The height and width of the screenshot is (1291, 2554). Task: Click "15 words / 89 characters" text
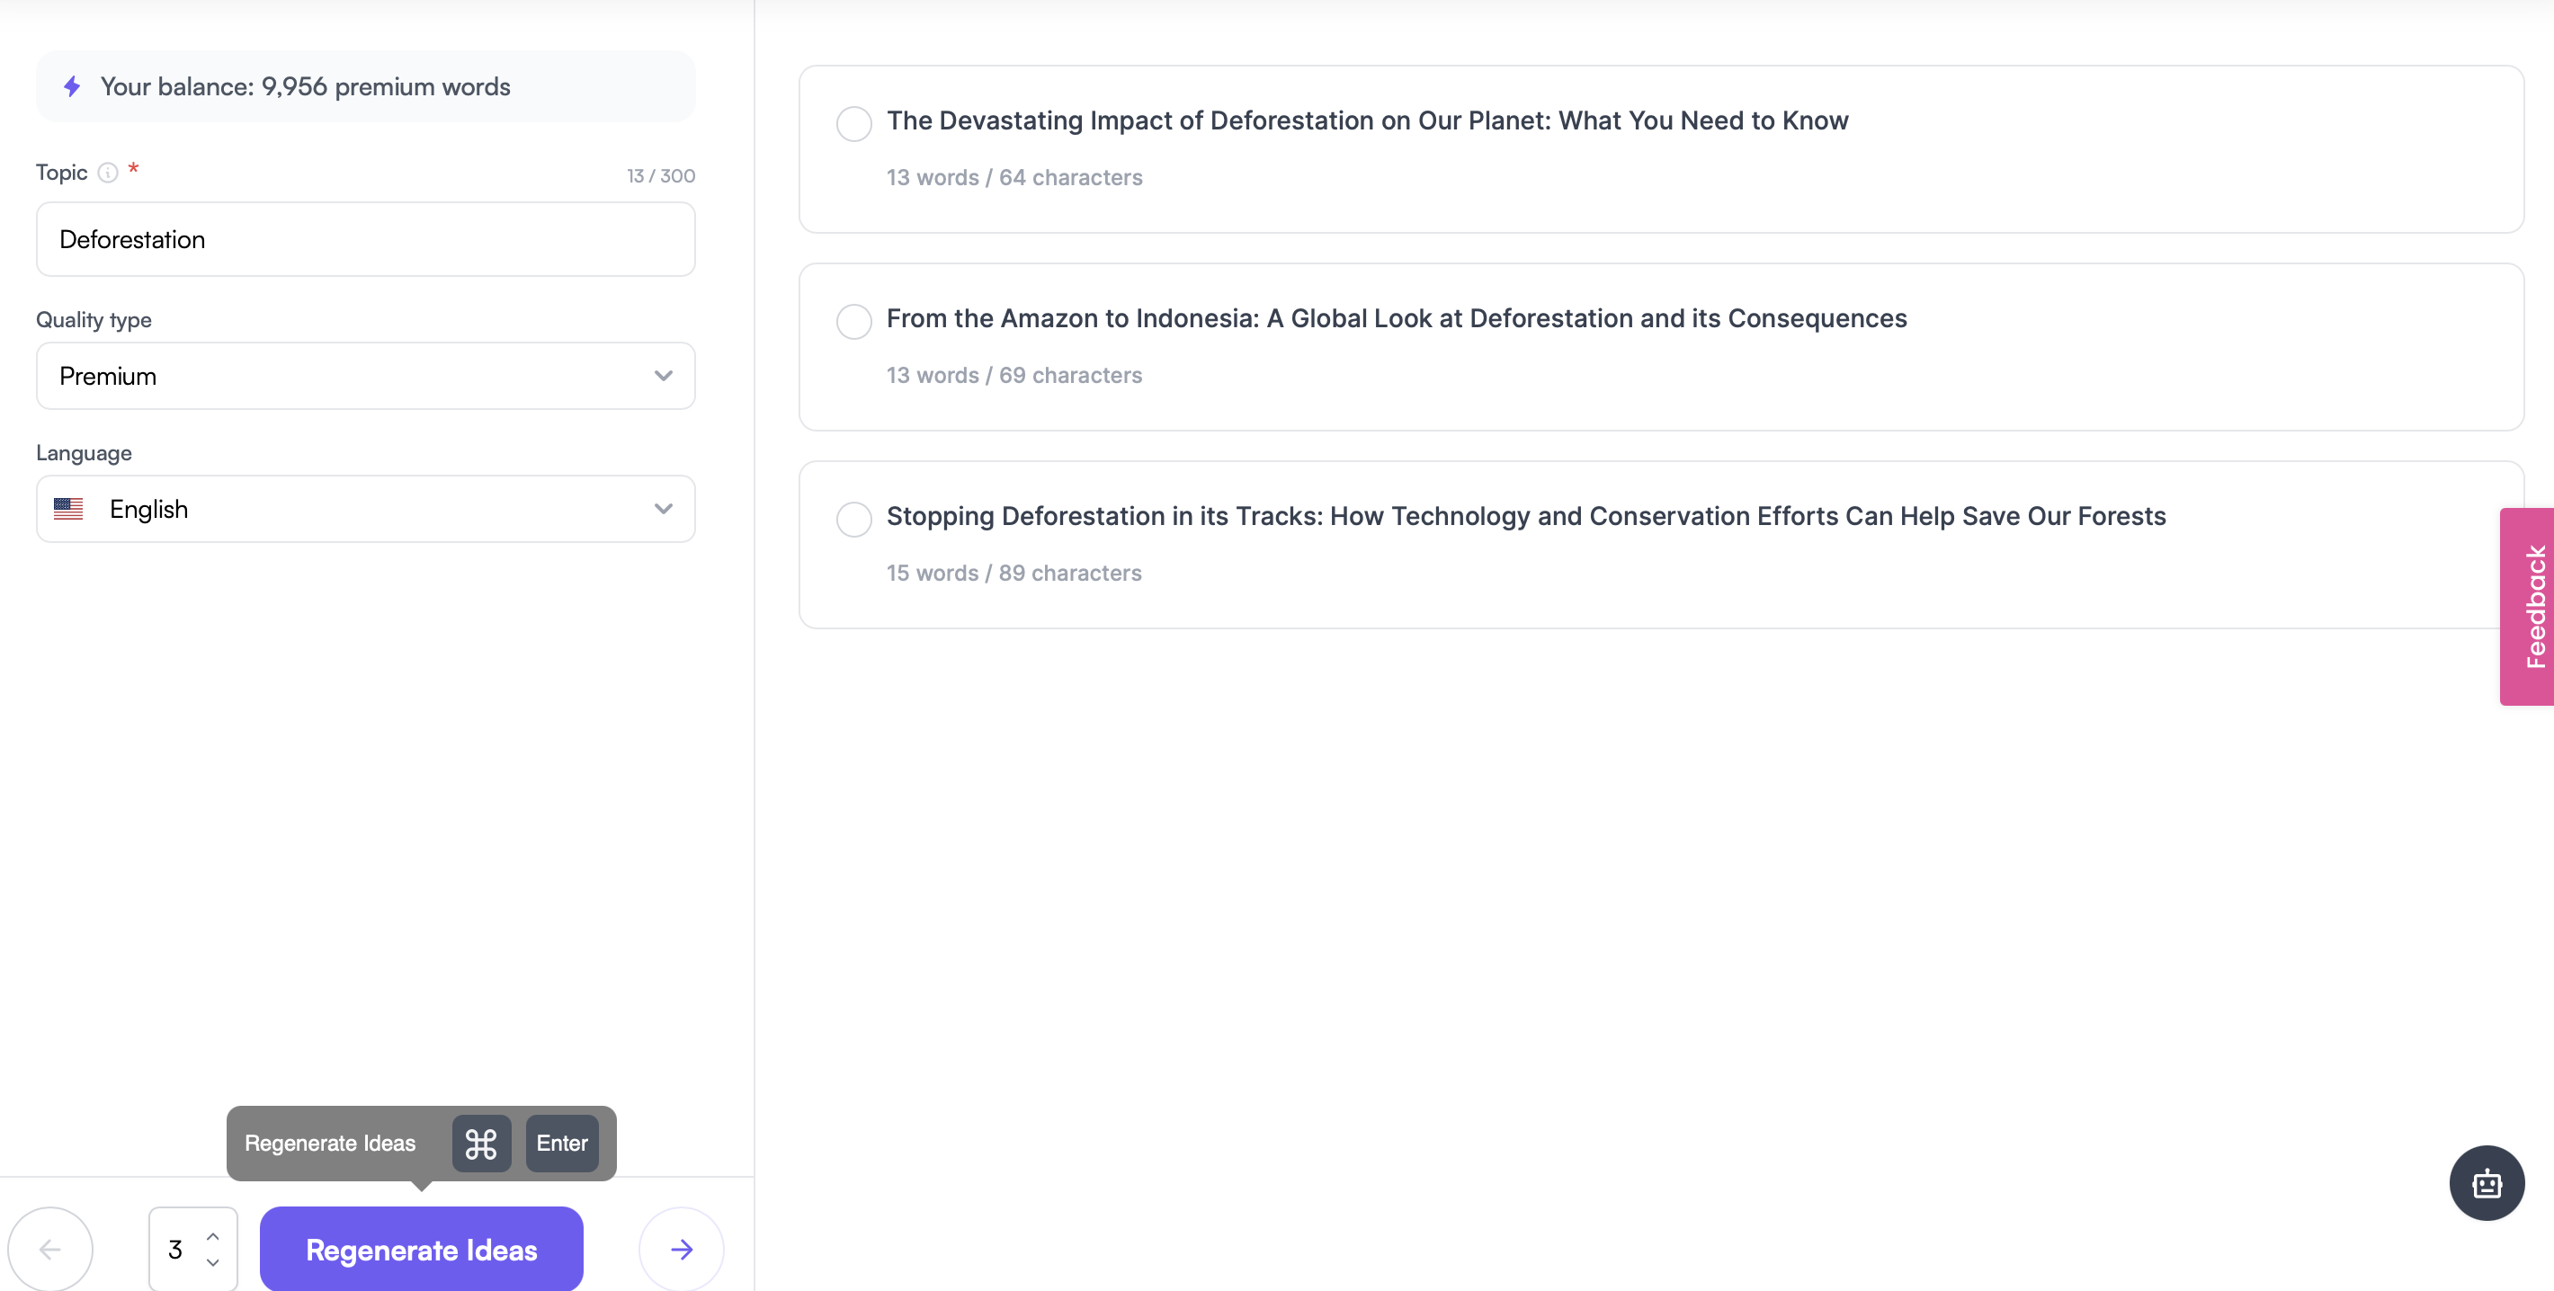click(1014, 573)
